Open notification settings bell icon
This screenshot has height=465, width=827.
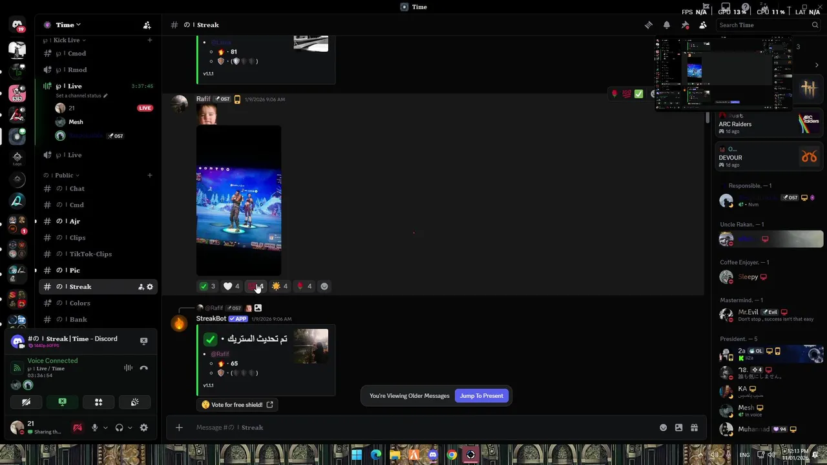[667, 25]
